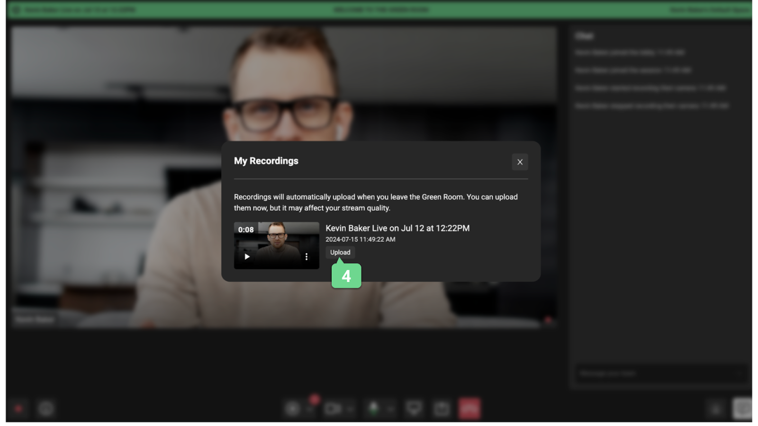
Task: Open the camera dropdown arrow
Action: click(350, 408)
